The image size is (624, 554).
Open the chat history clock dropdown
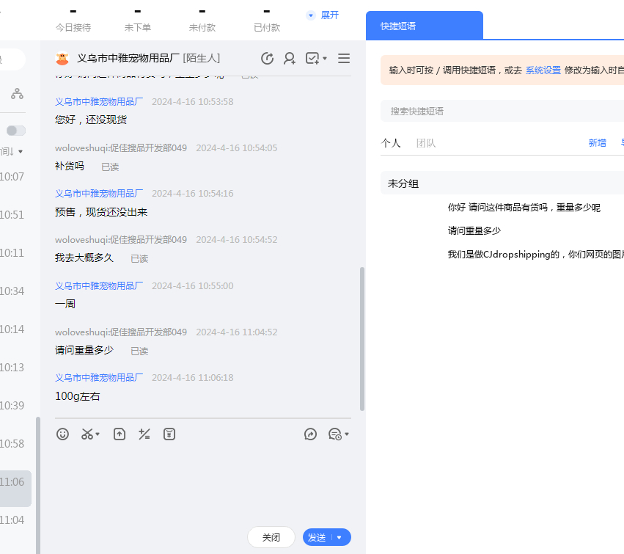[x=338, y=434]
